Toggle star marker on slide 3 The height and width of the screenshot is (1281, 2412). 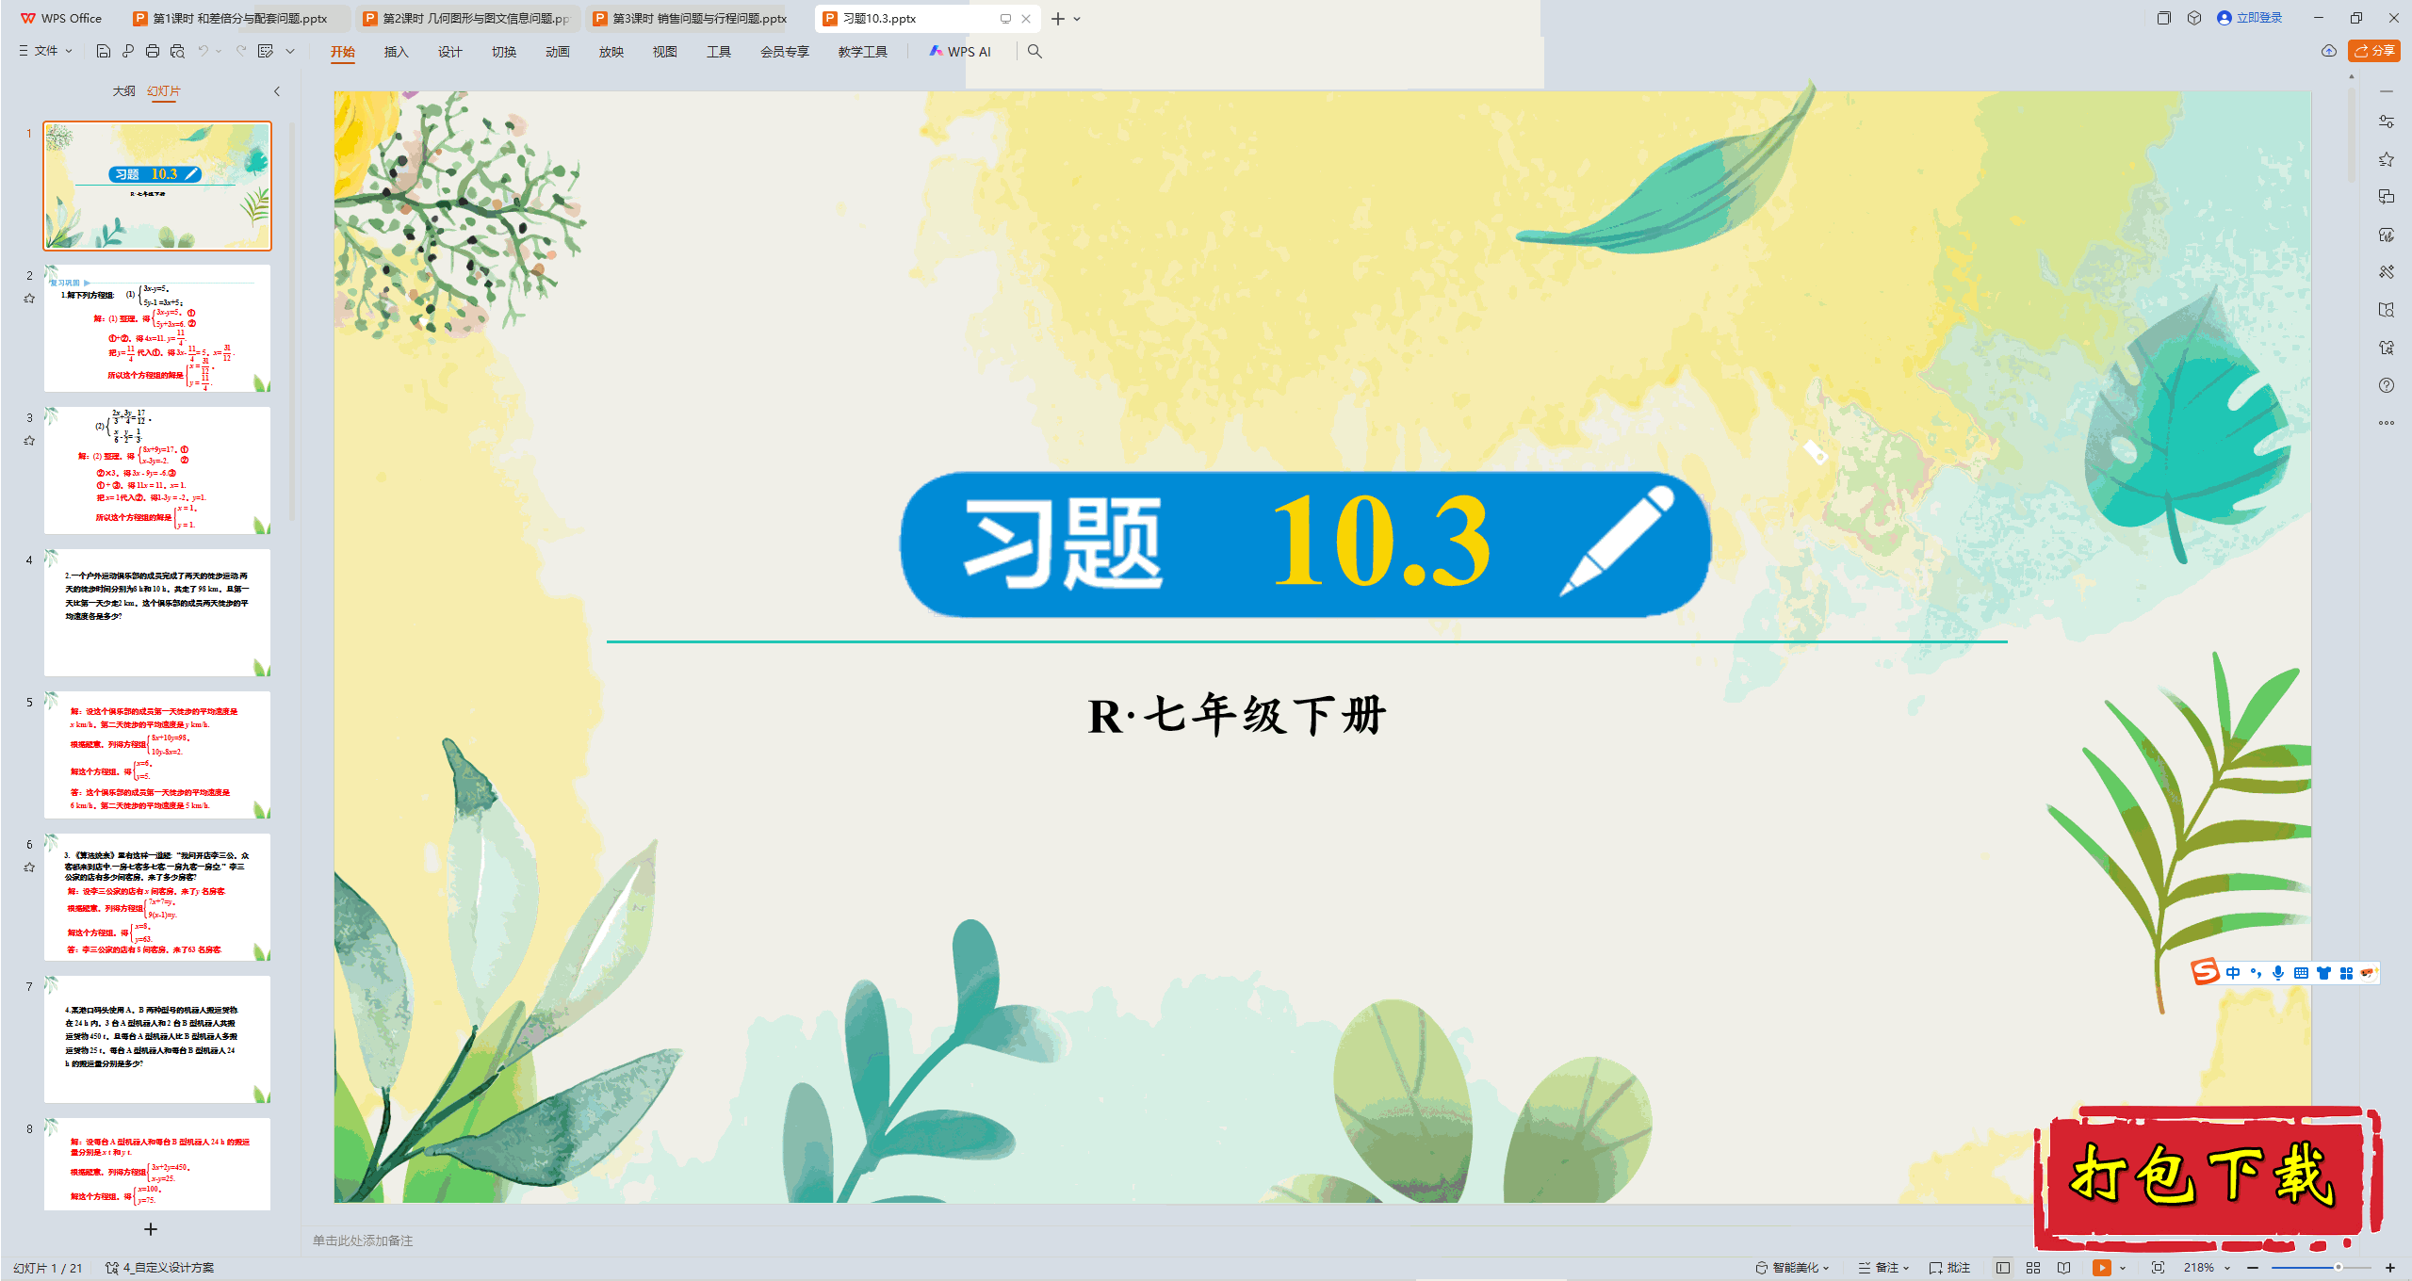click(29, 441)
